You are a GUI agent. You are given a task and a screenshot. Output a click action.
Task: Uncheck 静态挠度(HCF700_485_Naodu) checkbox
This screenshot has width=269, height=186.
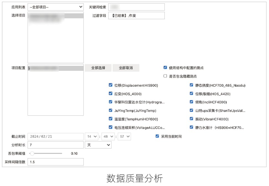(191, 85)
